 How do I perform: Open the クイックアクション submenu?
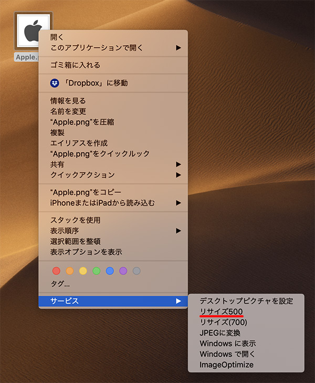[113, 175]
